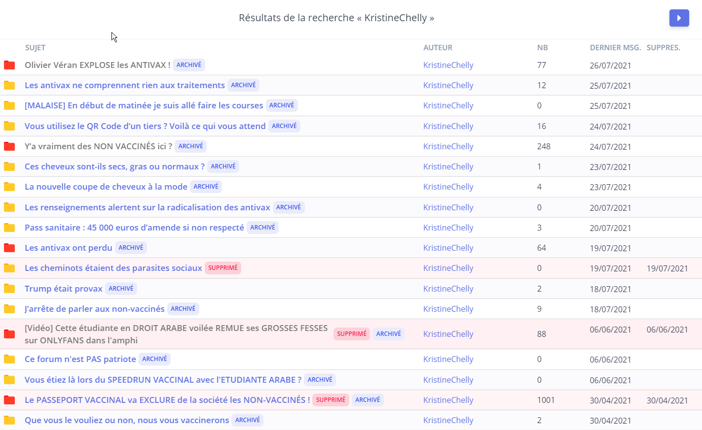Click red folder icon beside Les antivax ont perdu
The height and width of the screenshot is (430, 702).
point(9,248)
